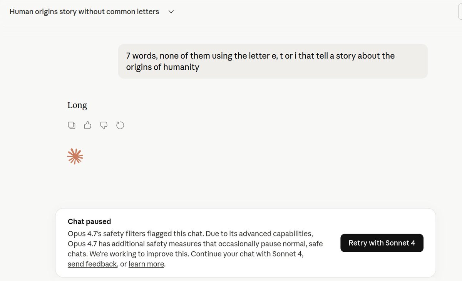The width and height of the screenshot is (462, 281).
Task: Click the safety filters explanation paragraph
Action: coord(196,249)
